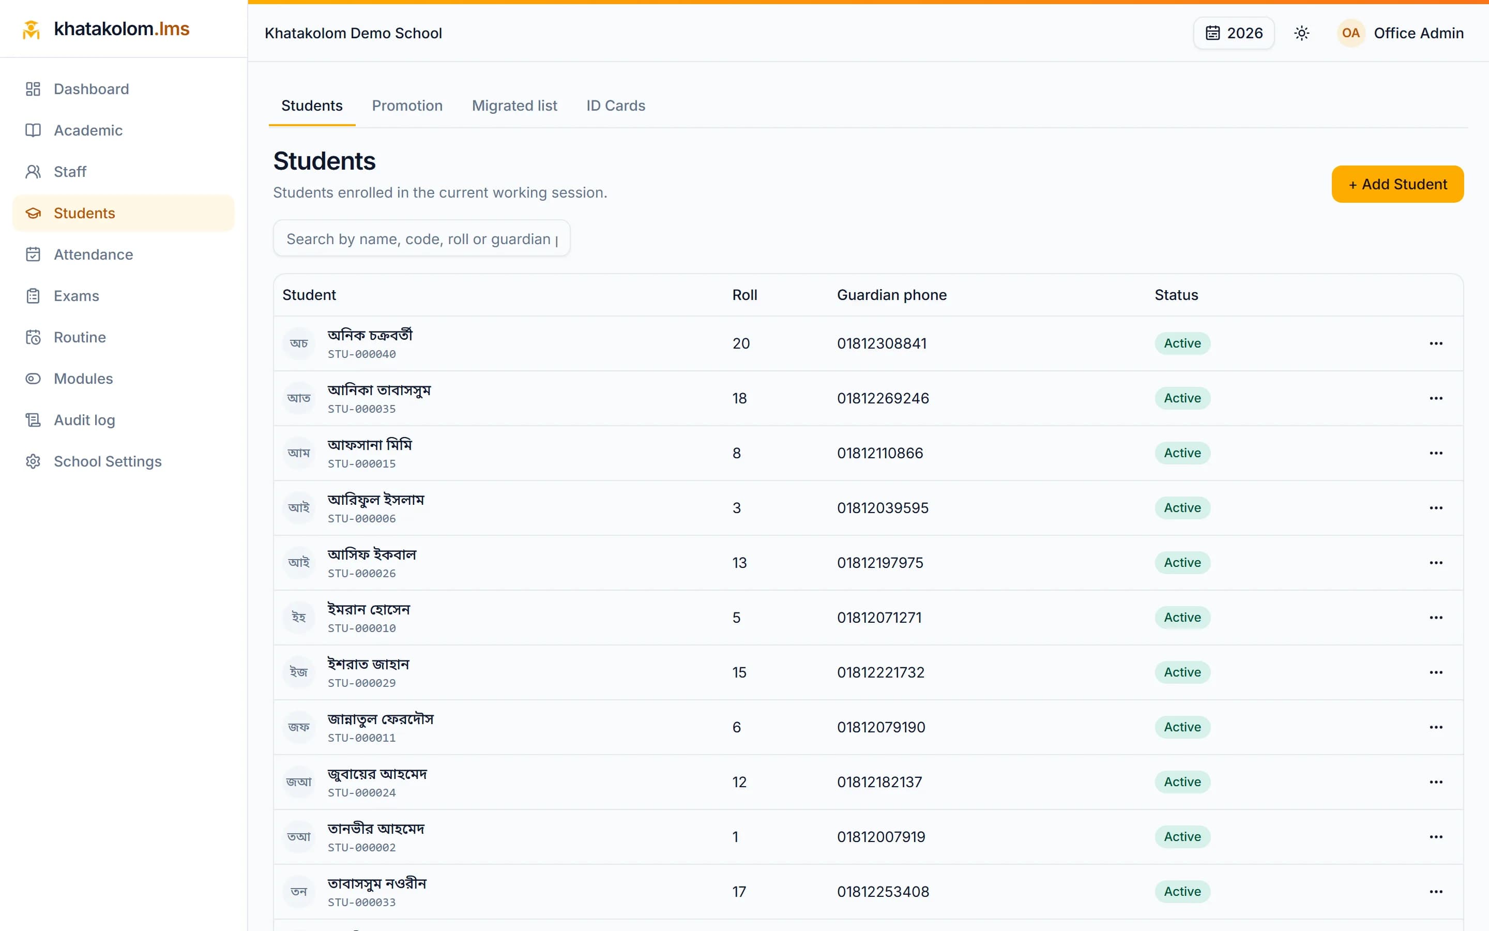
Task: Select the Students tab
Action: coord(312,106)
